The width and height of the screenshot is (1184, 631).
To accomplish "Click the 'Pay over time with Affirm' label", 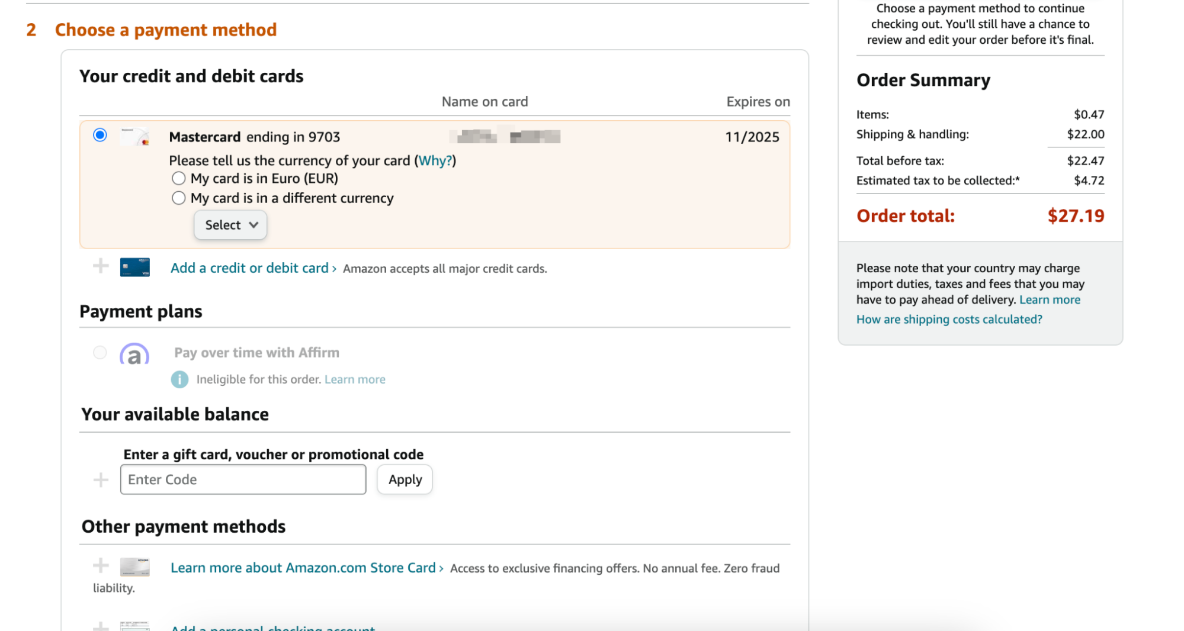I will [257, 353].
